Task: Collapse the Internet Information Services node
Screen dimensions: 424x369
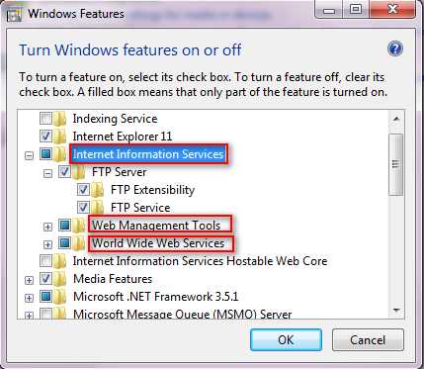Action: coord(30,155)
